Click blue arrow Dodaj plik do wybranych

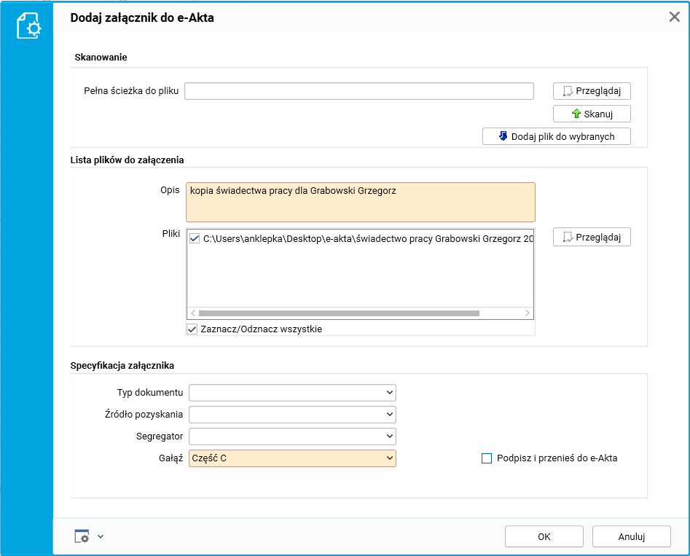click(x=503, y=136)
